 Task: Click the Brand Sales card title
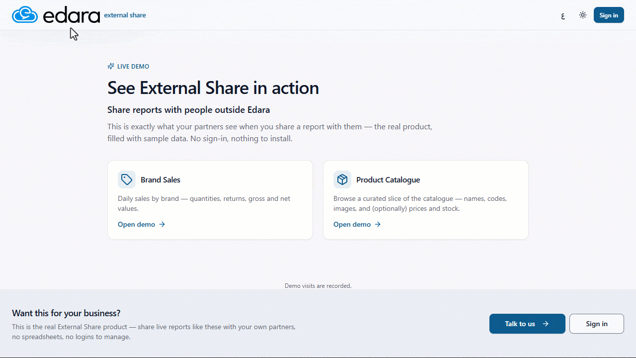(160, 179)
